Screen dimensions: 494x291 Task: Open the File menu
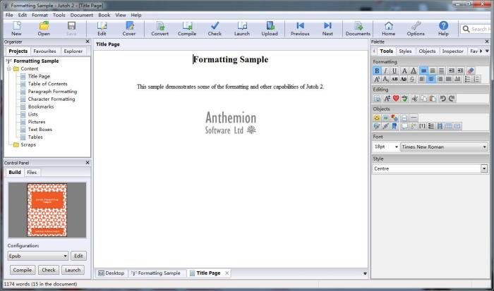(9, 15)
